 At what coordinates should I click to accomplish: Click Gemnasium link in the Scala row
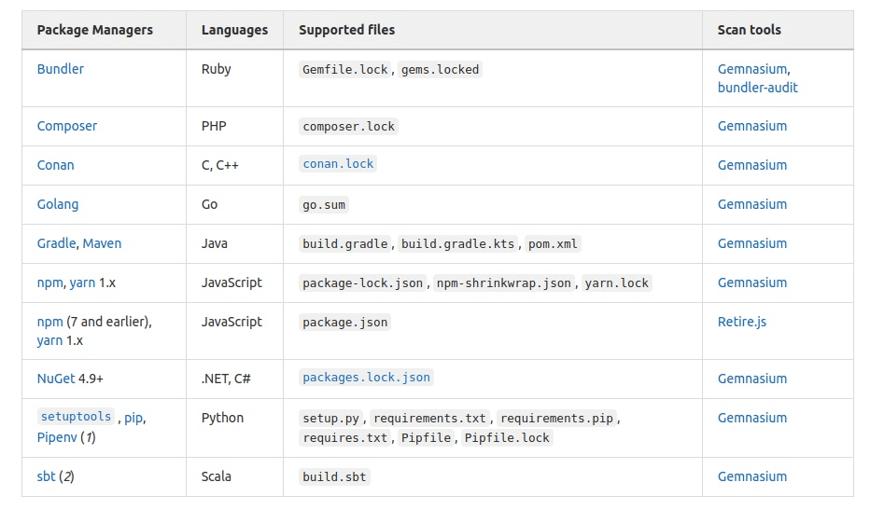pyautogui.click(x=751, y=476)
